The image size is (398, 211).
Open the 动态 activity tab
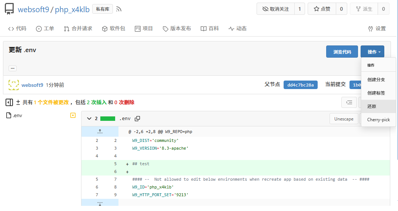pyautogui.click(x=237, y=28)
